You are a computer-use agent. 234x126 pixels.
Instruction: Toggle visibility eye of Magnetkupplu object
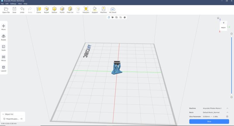coord(21,119)
